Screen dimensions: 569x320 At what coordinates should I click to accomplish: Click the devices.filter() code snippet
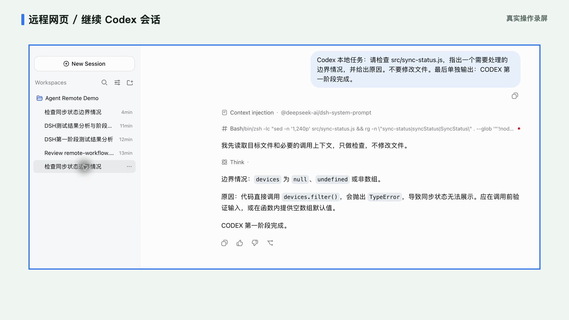(x=310, y=197)
